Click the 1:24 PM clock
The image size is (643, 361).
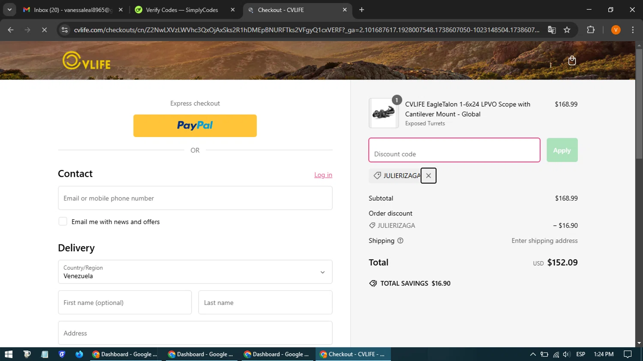click(604, 354)
